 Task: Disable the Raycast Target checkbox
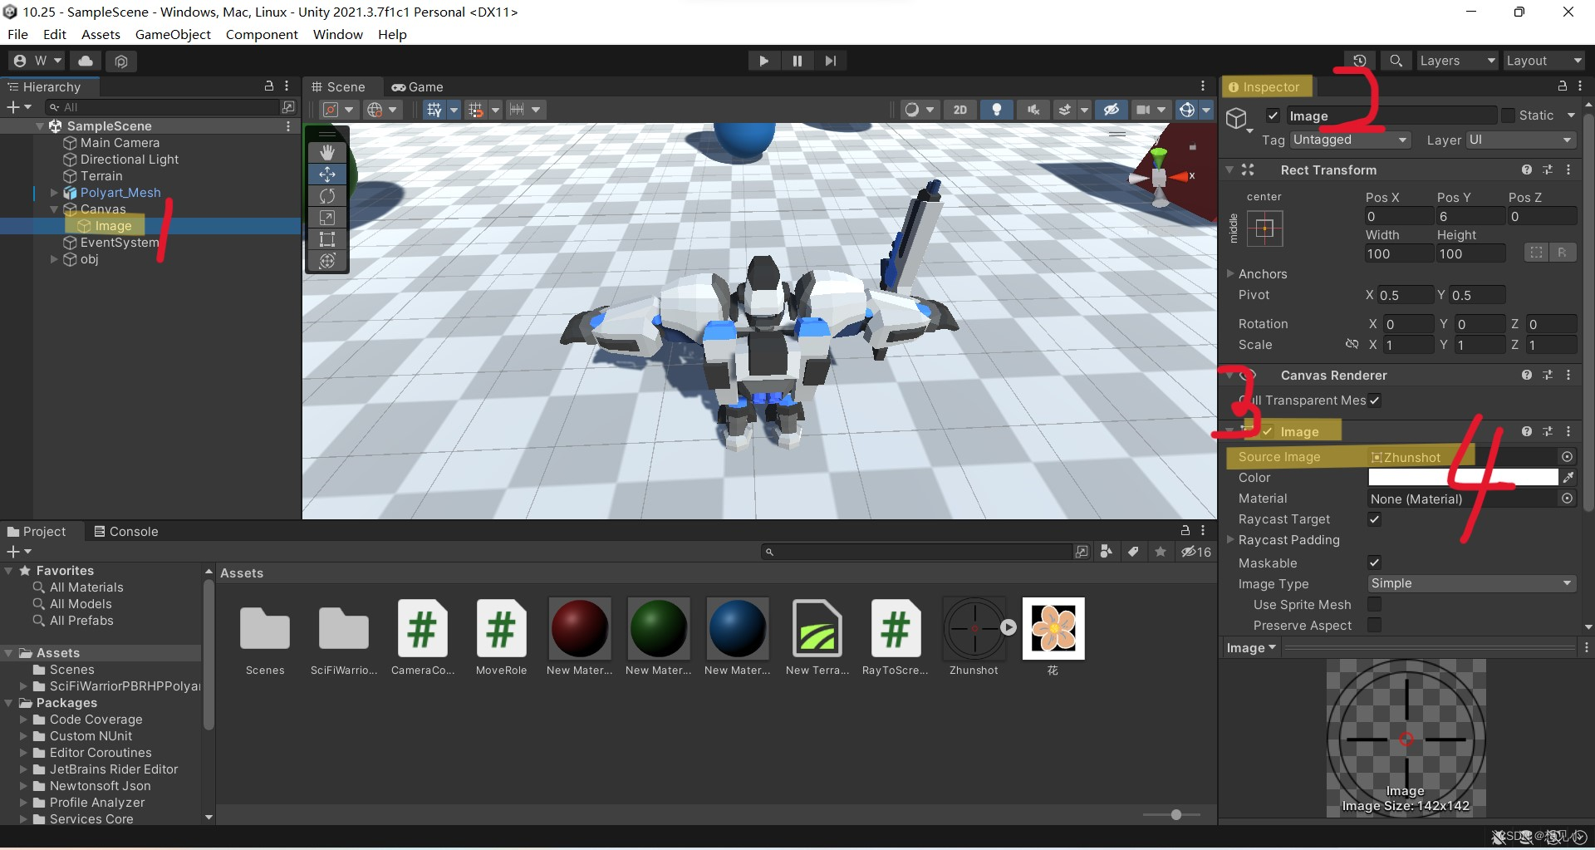point(1375,519)
